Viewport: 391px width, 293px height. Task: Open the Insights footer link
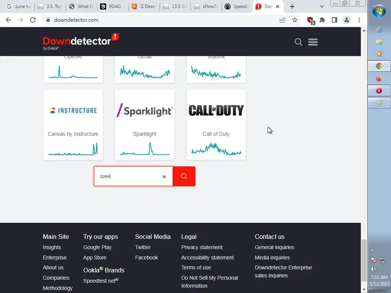coord(52,247)
